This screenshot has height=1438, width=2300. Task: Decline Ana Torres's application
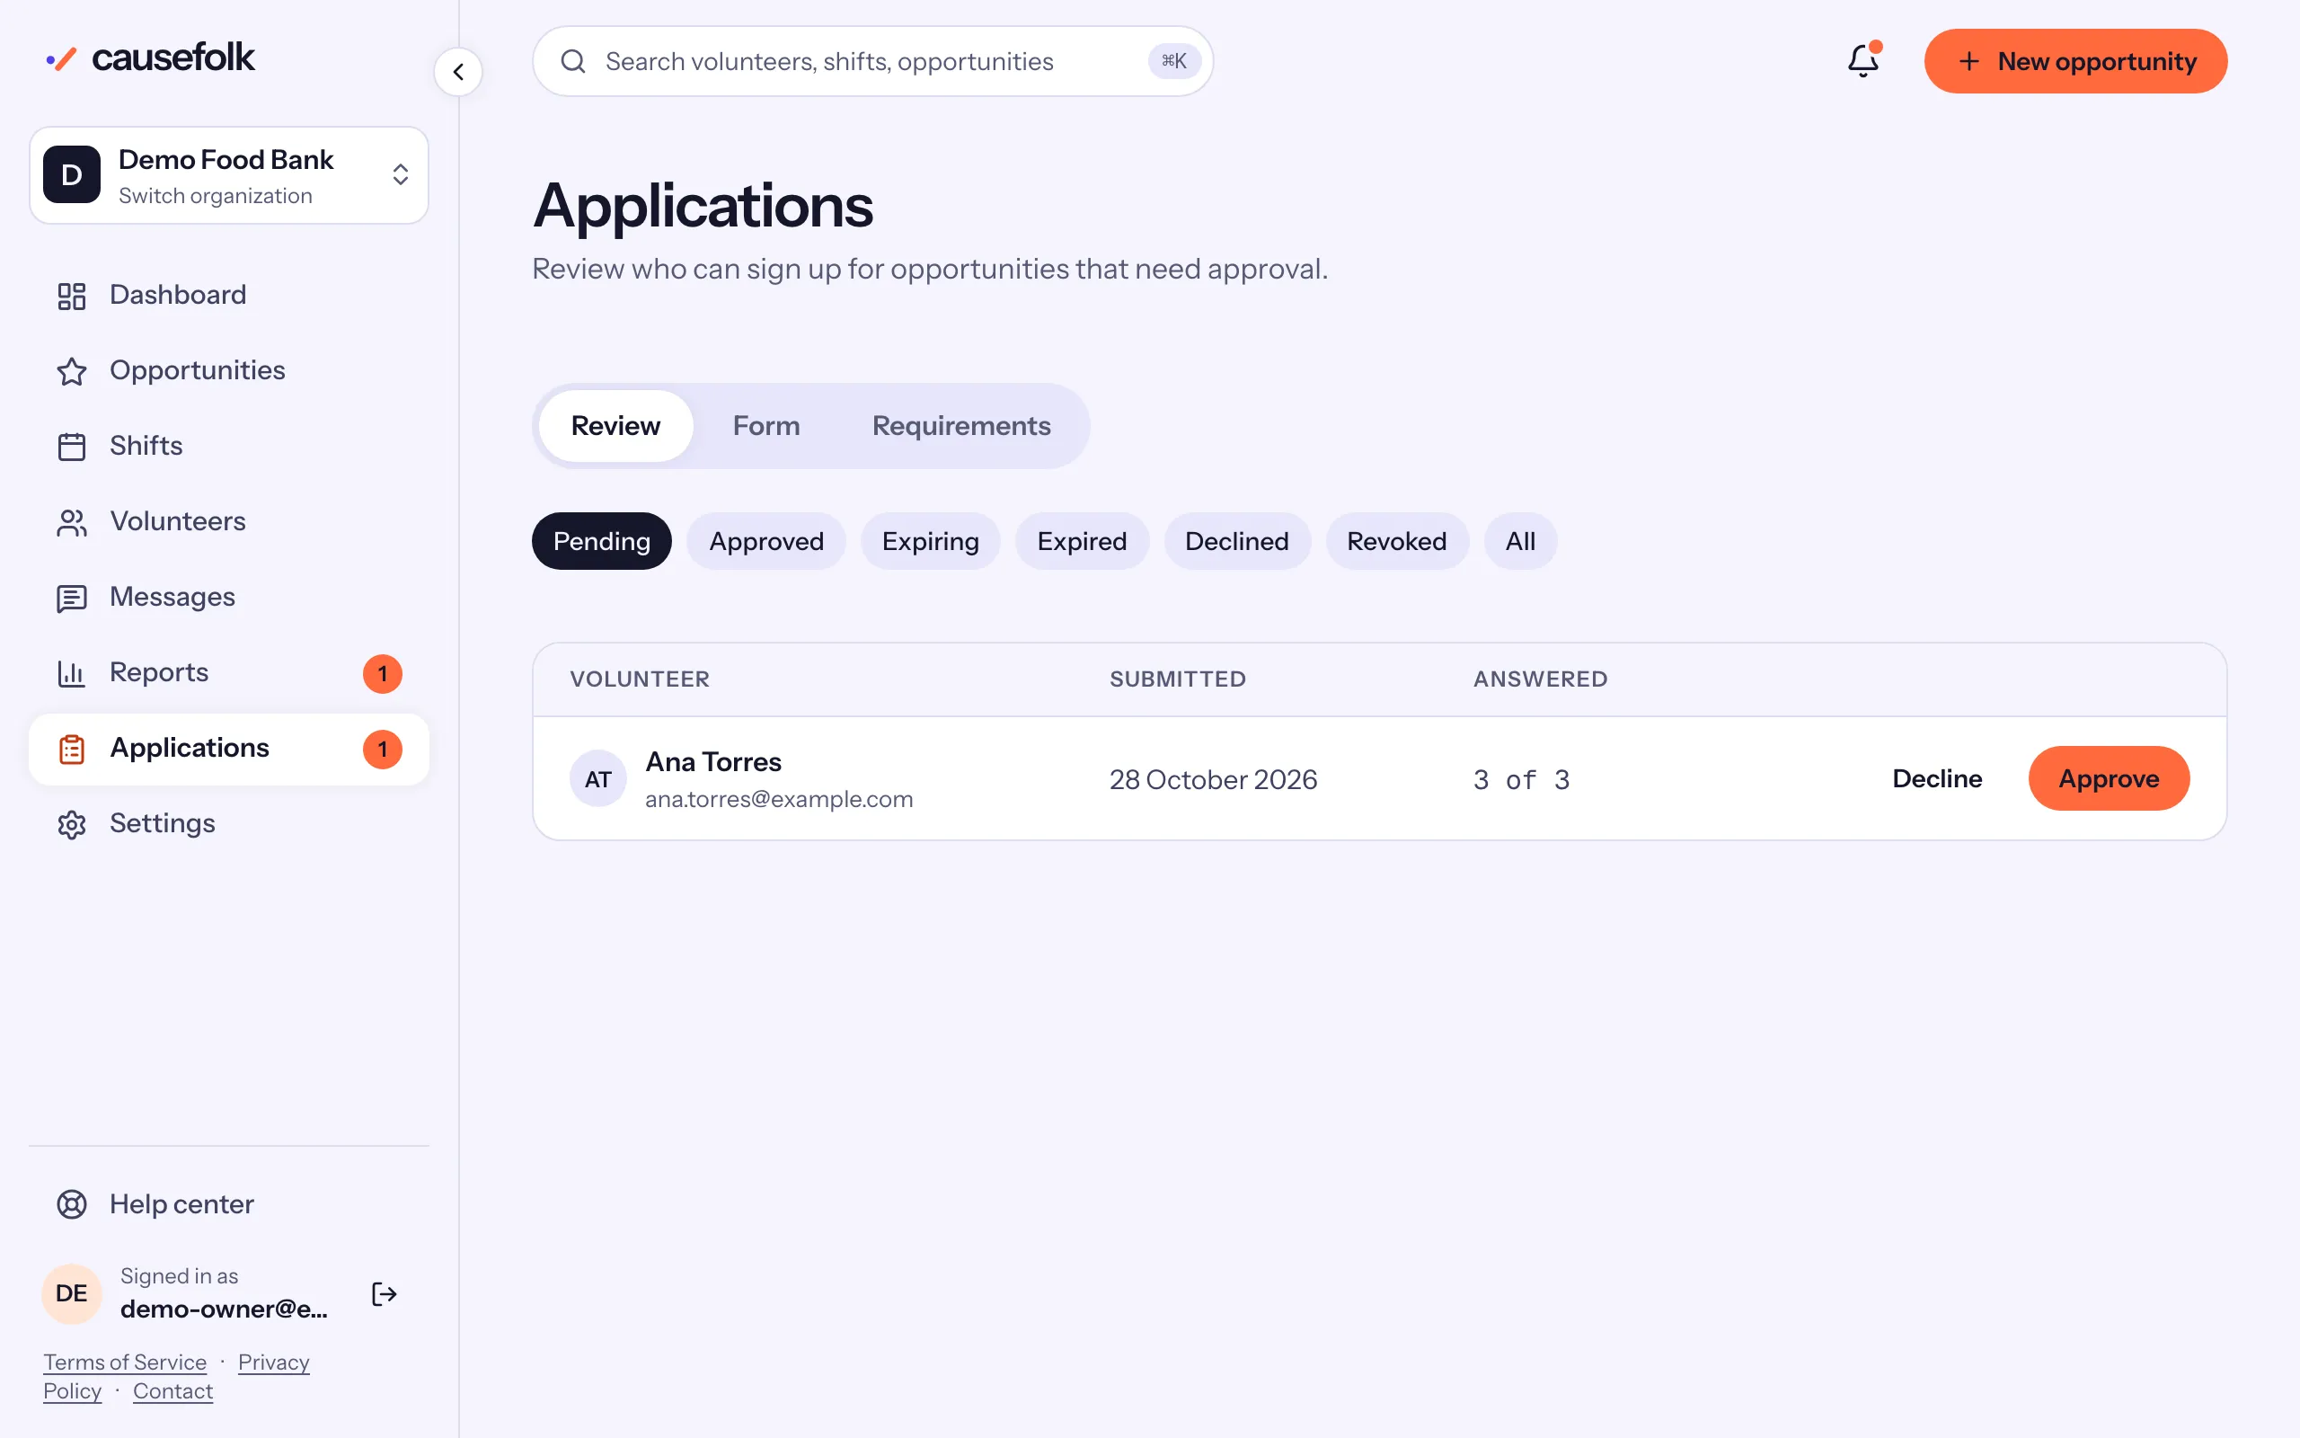(1936, 779)
